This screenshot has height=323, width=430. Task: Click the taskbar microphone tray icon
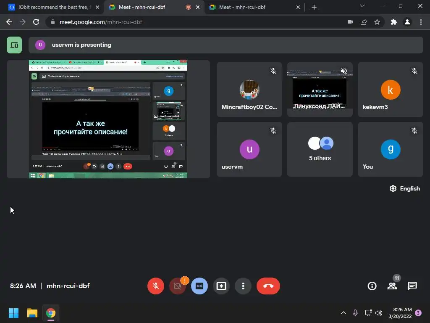click(x=355, y=313)
